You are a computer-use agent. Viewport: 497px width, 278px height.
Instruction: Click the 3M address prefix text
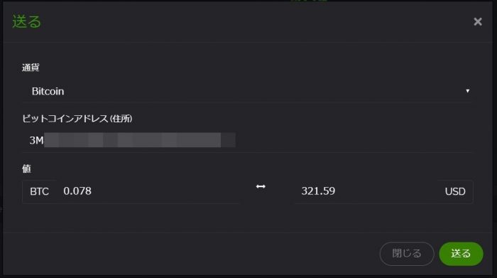click(x=36, y=140)
